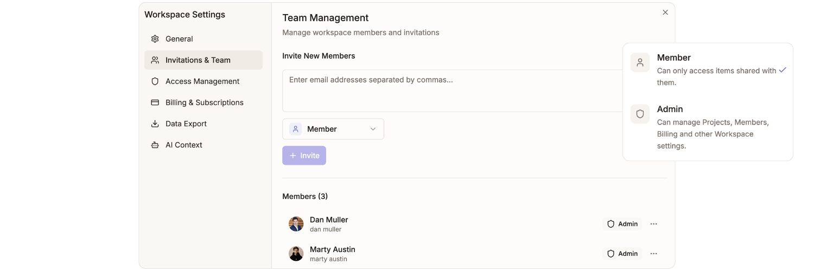Click the Billing & Subscriptions card icon

click(155, 102)
